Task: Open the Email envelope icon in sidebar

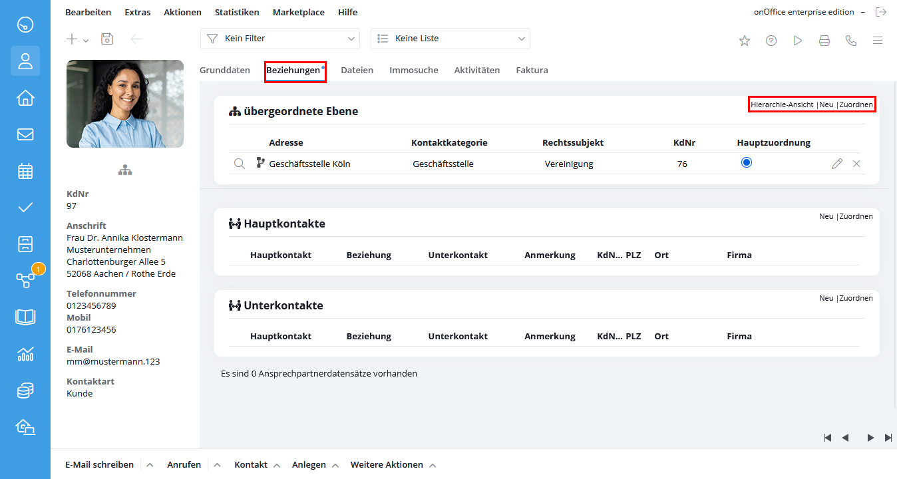Action: tap(25, 134)
